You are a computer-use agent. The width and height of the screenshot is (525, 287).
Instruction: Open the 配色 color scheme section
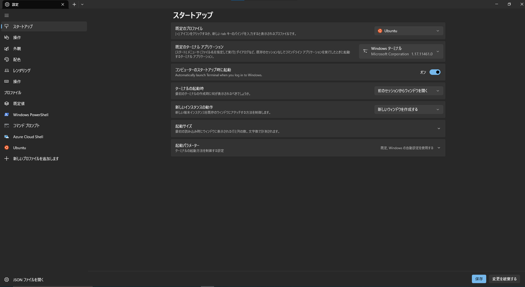[17, 59]
